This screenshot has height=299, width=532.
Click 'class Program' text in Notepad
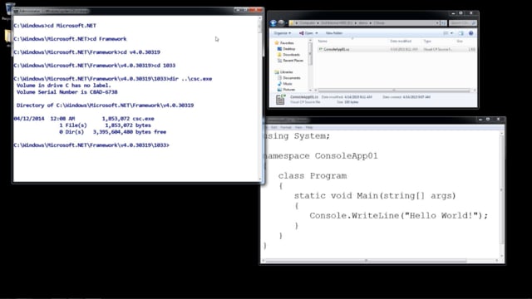point(313,176)
